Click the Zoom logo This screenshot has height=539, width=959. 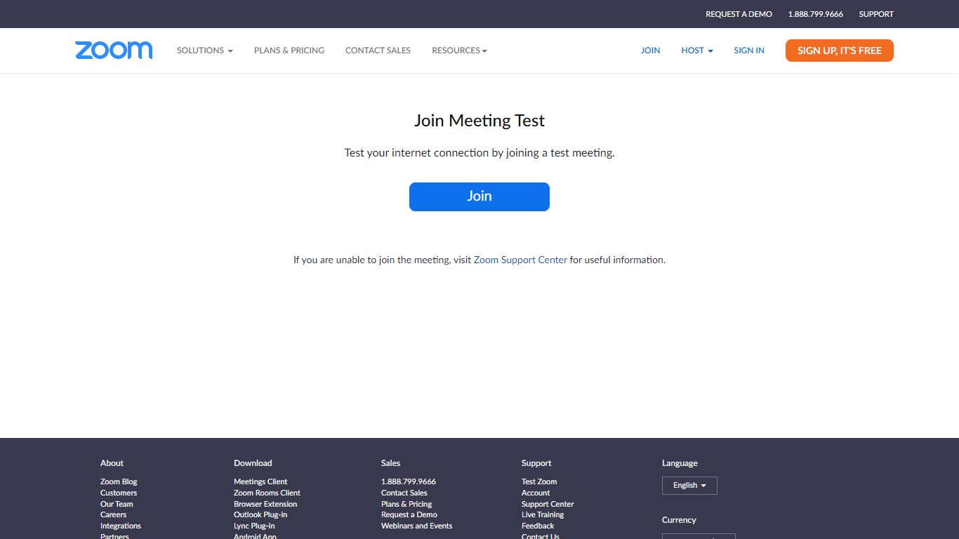click(114, 50)
